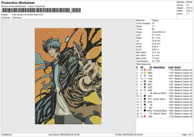Click thread code '1000' in row 15
Viewport: 194px width, 137px height.
[x=171, y=111]
